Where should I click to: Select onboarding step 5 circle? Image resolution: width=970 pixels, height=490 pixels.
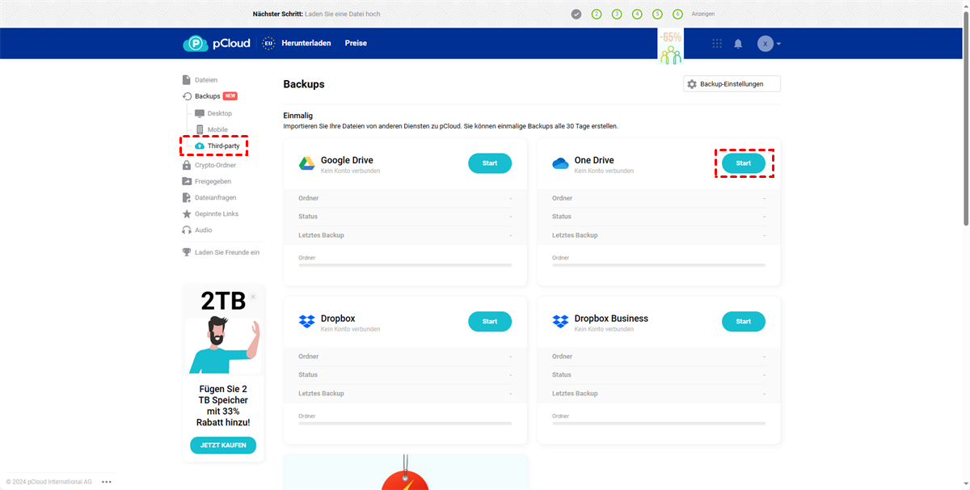point(657,14)
